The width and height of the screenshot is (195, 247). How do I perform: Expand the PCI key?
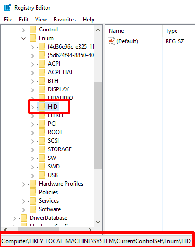33,124
